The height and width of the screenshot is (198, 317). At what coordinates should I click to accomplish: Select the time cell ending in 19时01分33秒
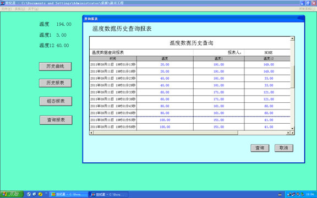113,92
